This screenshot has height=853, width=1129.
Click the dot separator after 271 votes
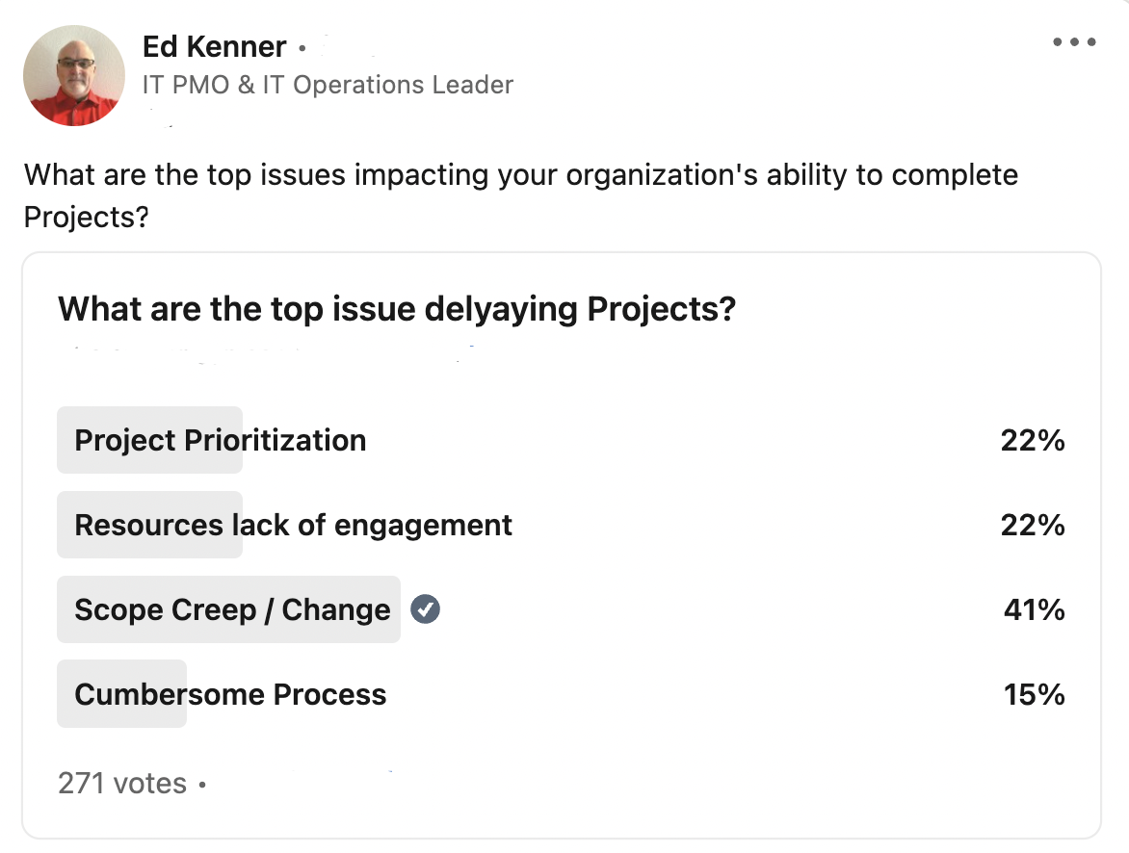[x=202, y=785]
